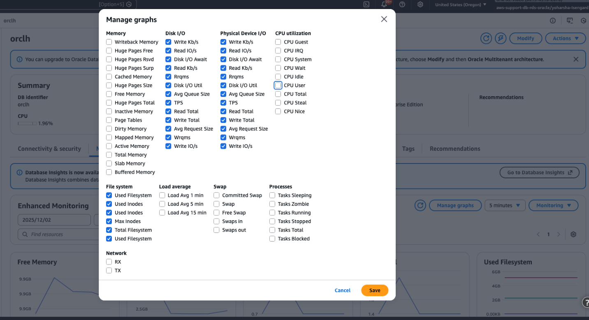The image size is (589, 320).
Task: Click the help question mark icon
Action: click(x=402, y=5)
